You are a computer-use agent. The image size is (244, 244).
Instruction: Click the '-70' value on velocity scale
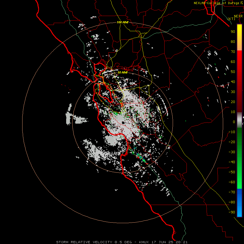click(232, 192)
